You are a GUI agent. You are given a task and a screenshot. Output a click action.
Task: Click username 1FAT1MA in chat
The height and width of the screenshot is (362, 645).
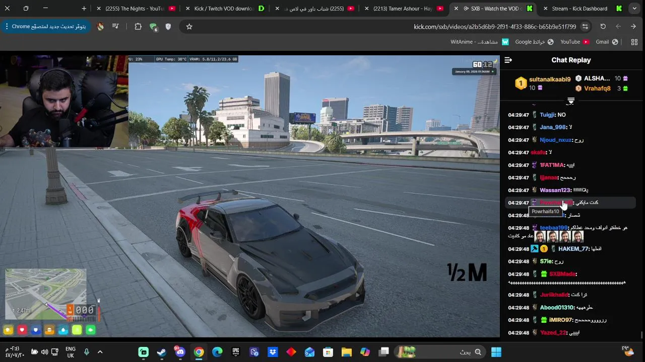tap(552, 165)
